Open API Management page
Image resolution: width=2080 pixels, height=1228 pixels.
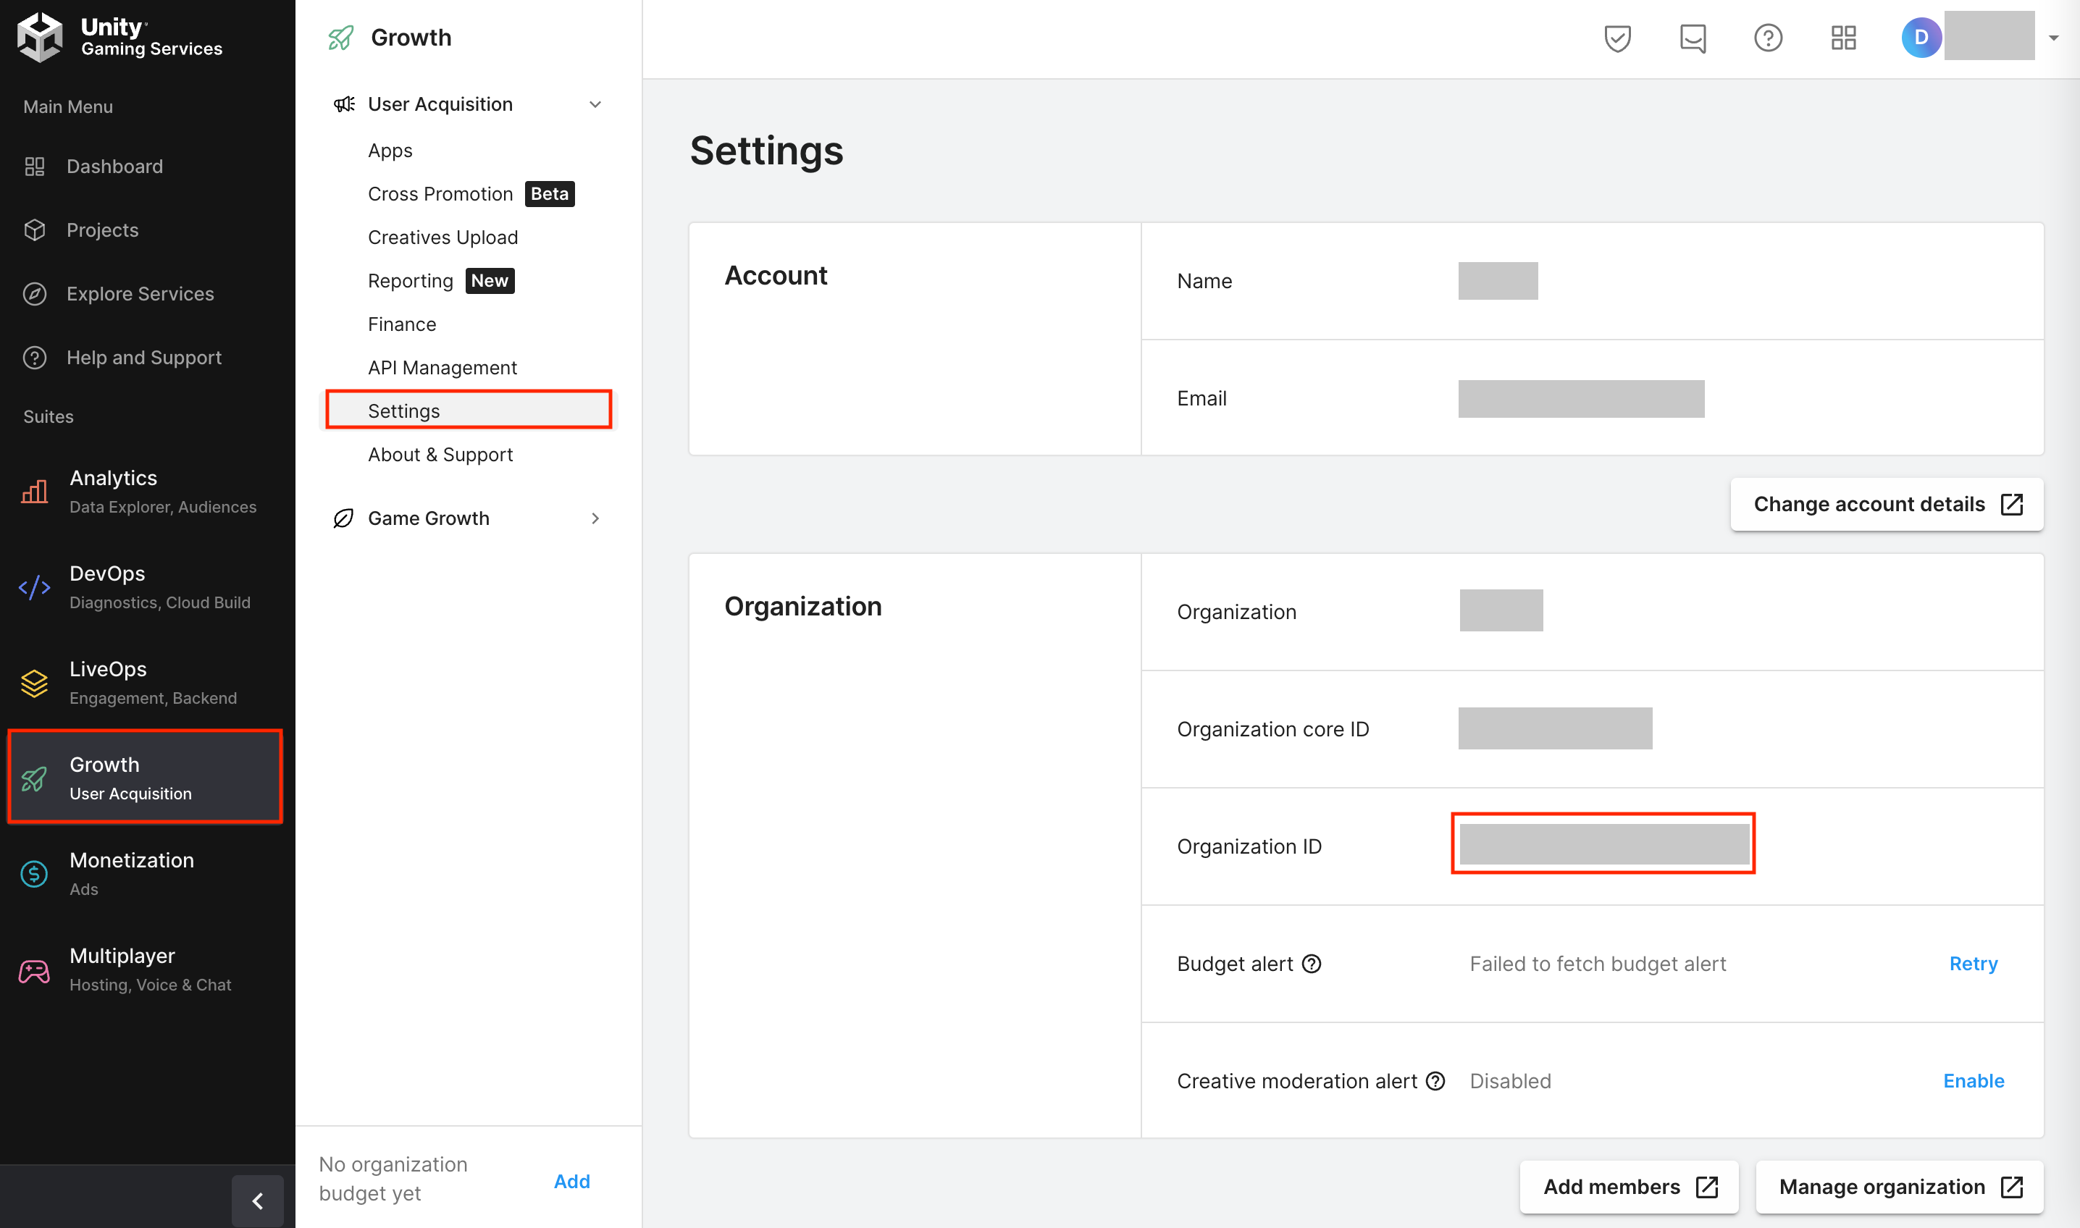point(442,367)
